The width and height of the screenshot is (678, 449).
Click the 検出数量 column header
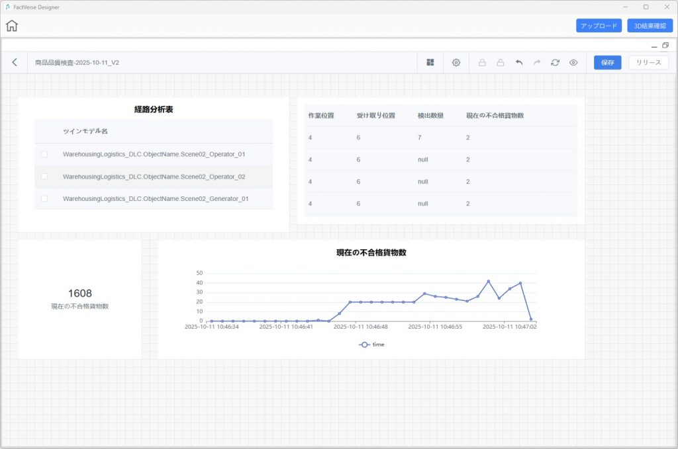(430, 116)
